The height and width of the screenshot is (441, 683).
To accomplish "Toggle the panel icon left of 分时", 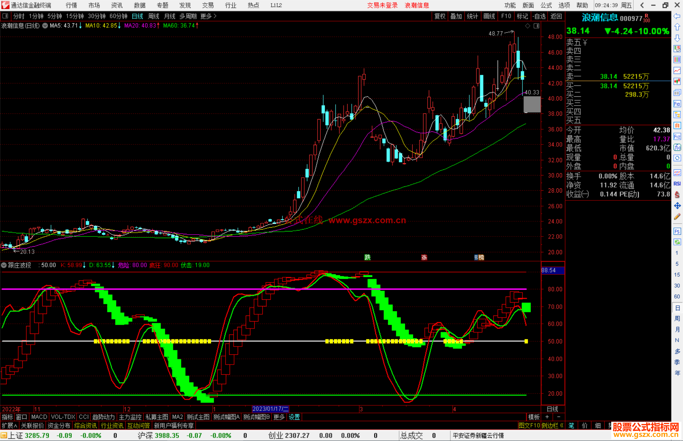I will 5,16.
